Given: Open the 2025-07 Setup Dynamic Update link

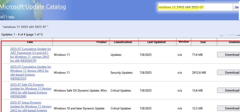Looking at the screenshot, I should (31, 106).
